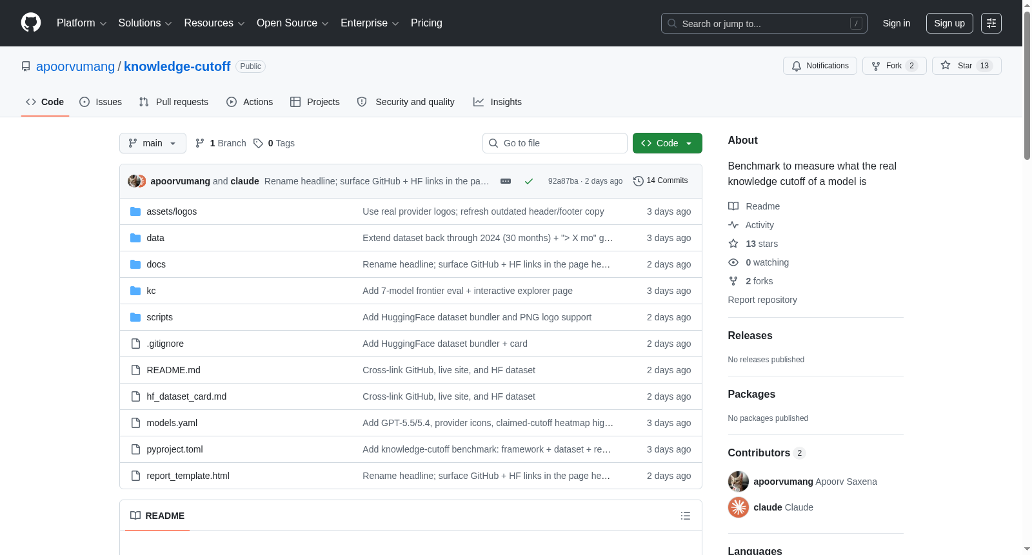Screen dimensions: 1032x555
Task: Click the commit status checkmark icon
Action: pyautogui.click(x=529, y=181)
